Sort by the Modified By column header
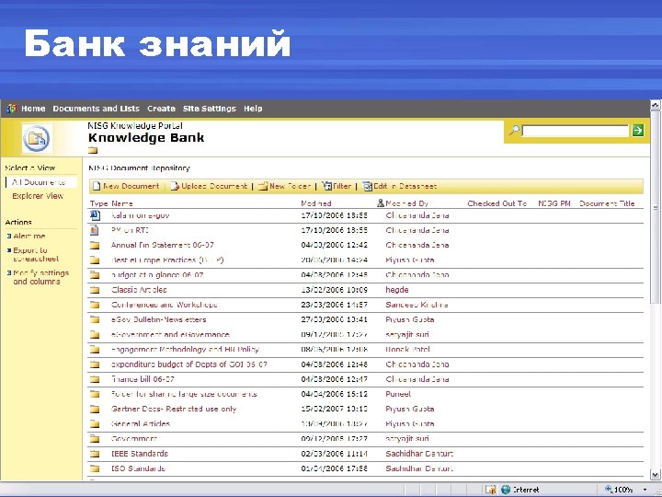 (407, 203)
